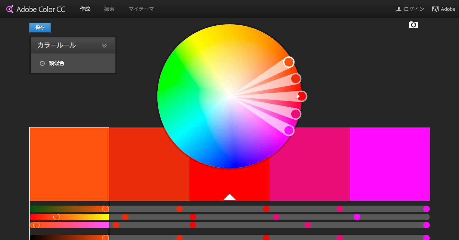
Task: Select the 類似色 color rule option
Action: pyautogui.click(x=73, y=63)
